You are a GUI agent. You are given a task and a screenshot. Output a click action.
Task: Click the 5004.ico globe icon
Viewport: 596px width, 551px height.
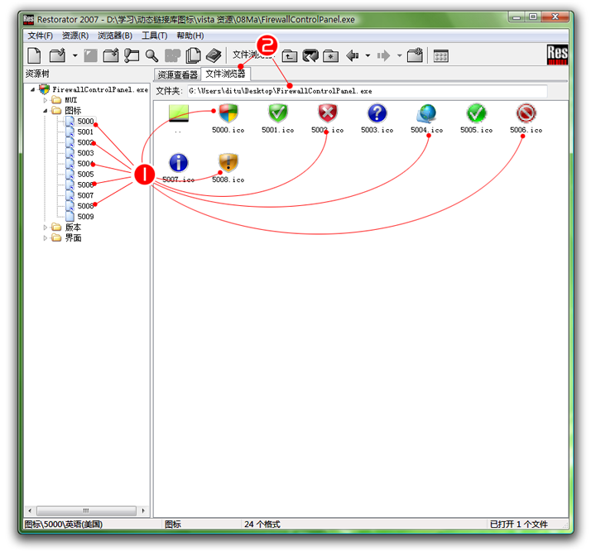[426, 114]
